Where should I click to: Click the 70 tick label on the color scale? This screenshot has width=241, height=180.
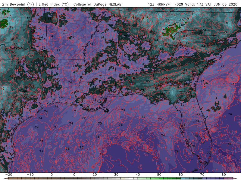tap(202, 175)
